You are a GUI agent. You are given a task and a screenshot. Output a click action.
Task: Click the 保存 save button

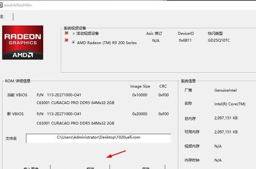tap(146, 167)
